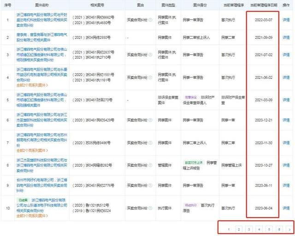Open case name link in row 1
The image size is (295, 236).
point(42,20)
